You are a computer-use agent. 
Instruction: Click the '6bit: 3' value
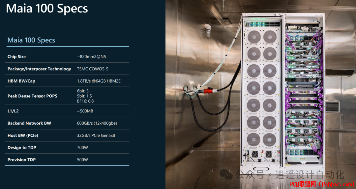pyautogui.click(x=83, y=91)
